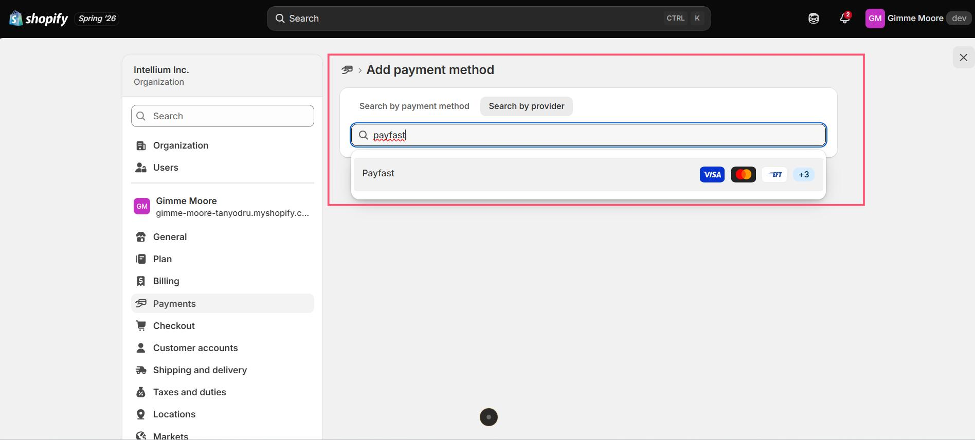The image size is (975, 440).
Task: Click the magnifier icon in provider search
Action: 363,135
